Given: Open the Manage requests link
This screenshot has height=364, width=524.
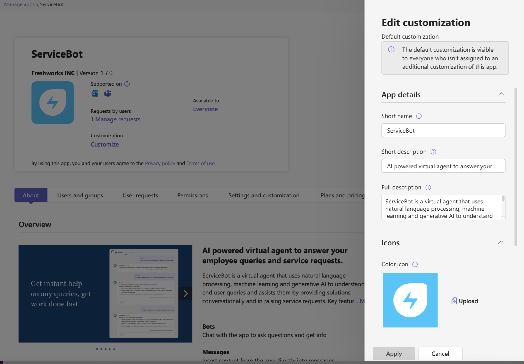Looking at the screenshot, I should [x=118, y=119].
